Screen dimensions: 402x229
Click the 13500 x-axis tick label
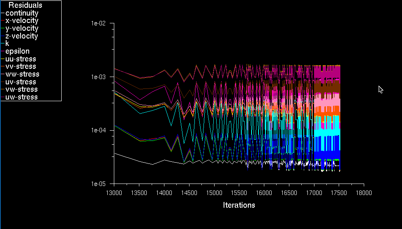139,193
